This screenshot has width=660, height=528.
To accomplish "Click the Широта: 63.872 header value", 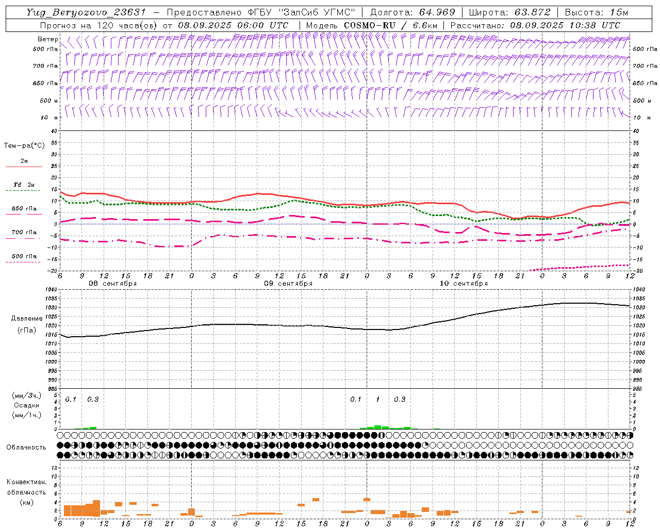I will (509, 12).
